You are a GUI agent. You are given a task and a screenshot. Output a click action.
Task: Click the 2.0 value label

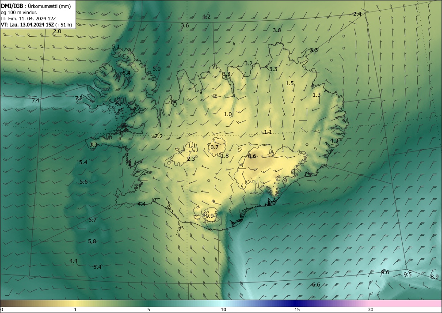pyautogui.click(x=57, y=31)
